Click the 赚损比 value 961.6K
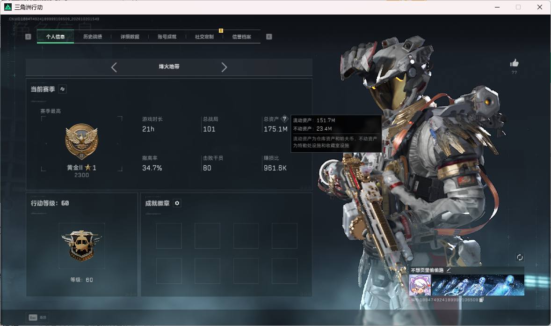Screen dimensions: 551x326 [275, 168]
